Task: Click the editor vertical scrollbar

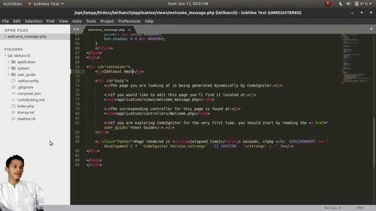Action: 374,142
